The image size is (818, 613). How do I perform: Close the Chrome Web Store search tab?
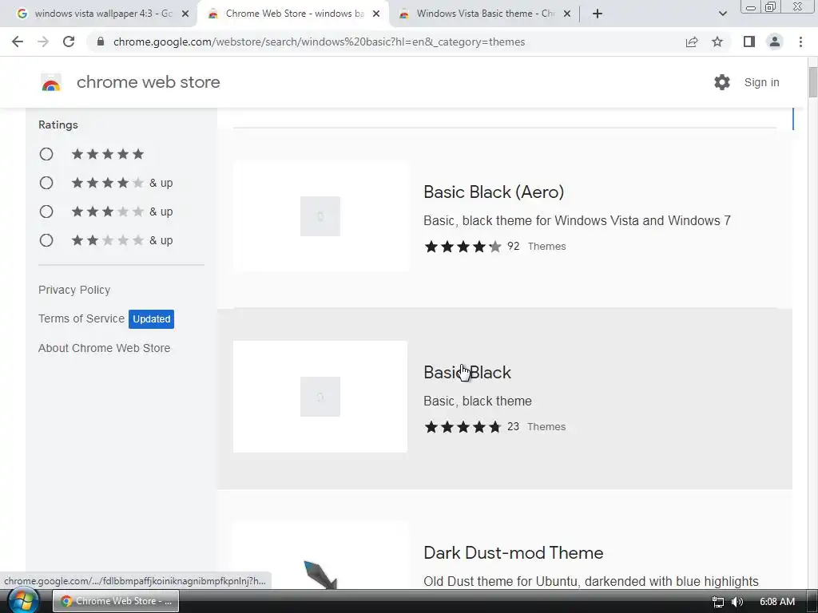click(376, 14)
